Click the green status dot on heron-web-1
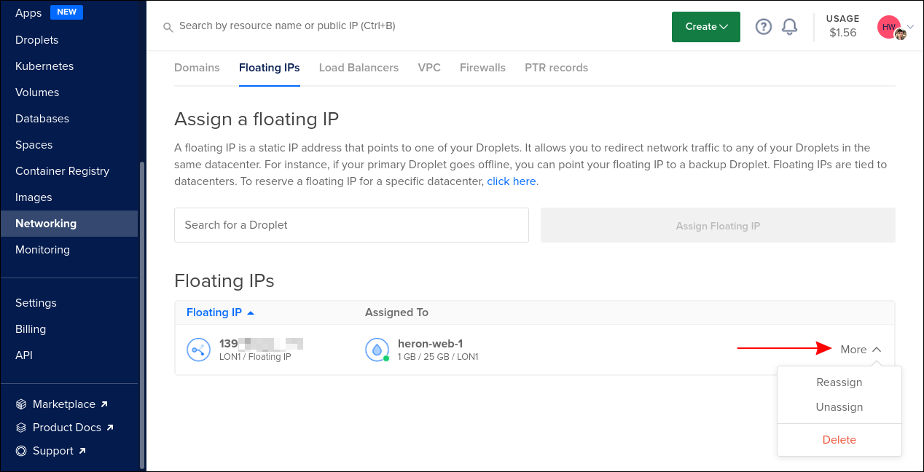The width and height of the screenshot is (924, 472). click(x=385, y=358)
